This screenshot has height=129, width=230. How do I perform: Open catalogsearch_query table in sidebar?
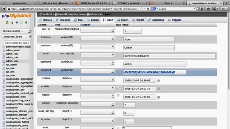pos(17,125)
